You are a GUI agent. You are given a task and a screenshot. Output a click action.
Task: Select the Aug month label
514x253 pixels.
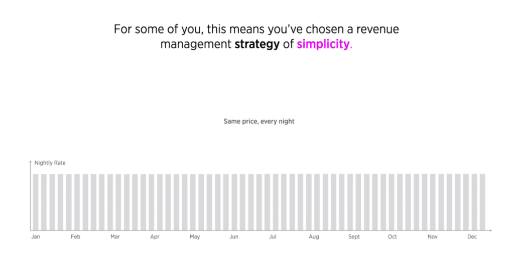point(314,236)
